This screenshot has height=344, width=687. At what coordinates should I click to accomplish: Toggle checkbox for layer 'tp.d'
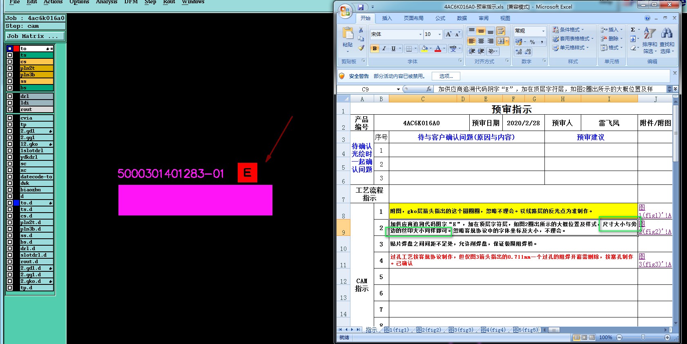coord(10,288)
